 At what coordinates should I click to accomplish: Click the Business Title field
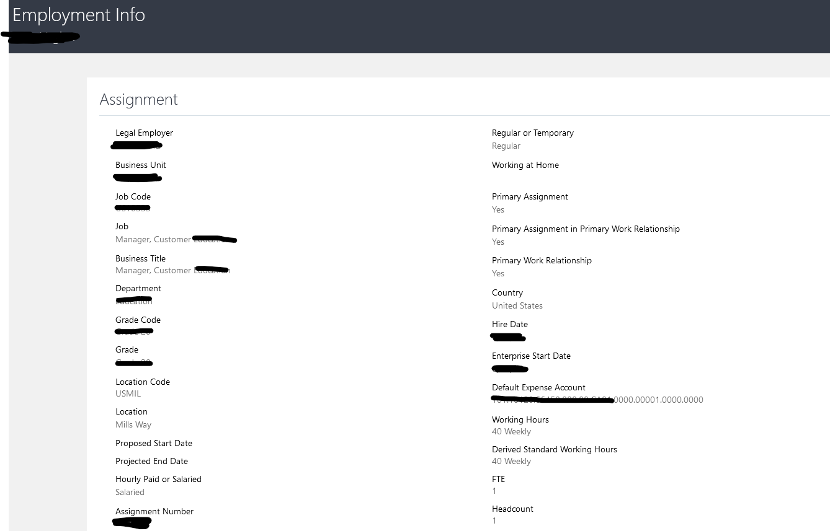click(x=140, y=258)
